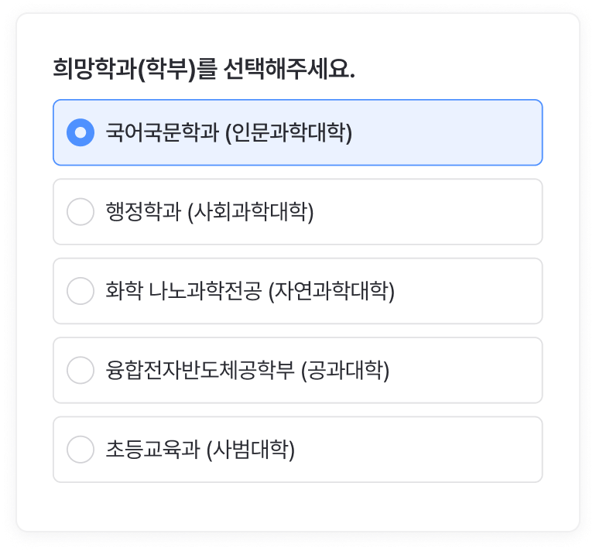Click the 행정학과 (사회과학대학) label text
Screen dimensions: 596x551
coord(210,212)
